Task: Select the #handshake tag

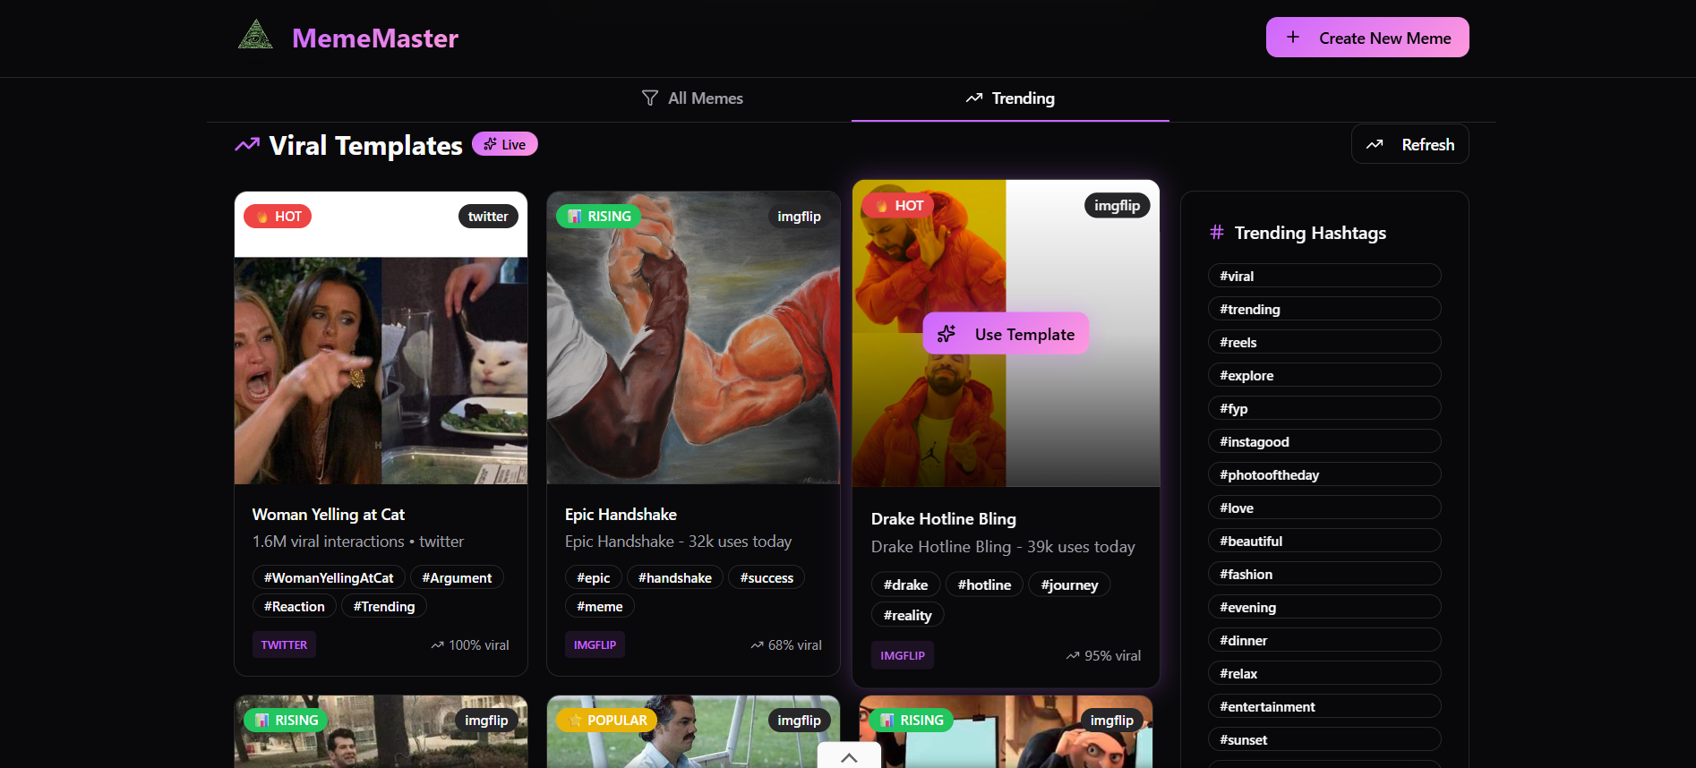Action: click(675, 578)
